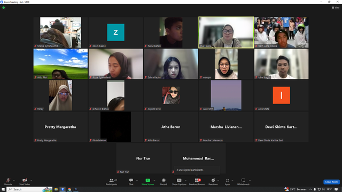Click the Leave Room button
342x192 pixels.
point(331,182)
